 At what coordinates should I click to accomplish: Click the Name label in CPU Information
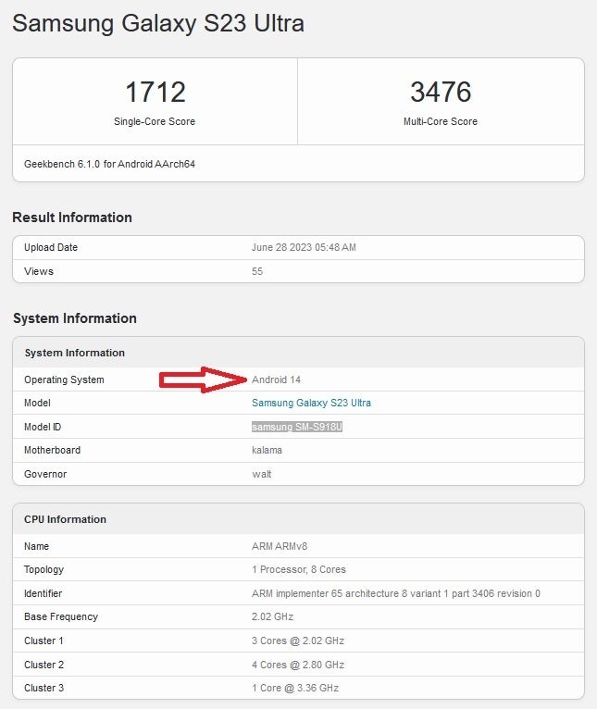(x=36, y=546)
